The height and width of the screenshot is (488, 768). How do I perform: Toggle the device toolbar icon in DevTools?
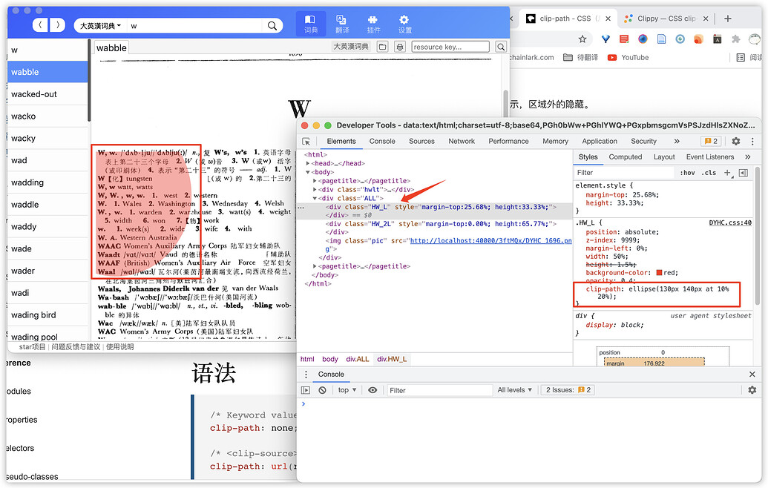click(319, 141)
